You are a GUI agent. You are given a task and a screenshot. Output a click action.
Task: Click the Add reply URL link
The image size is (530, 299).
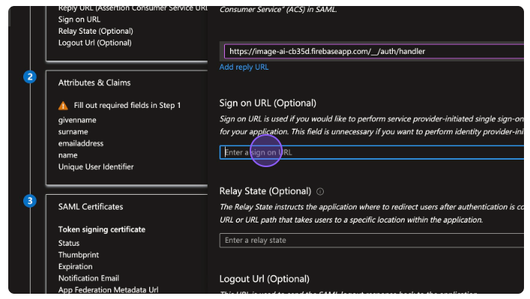click(x=244, y=67)
